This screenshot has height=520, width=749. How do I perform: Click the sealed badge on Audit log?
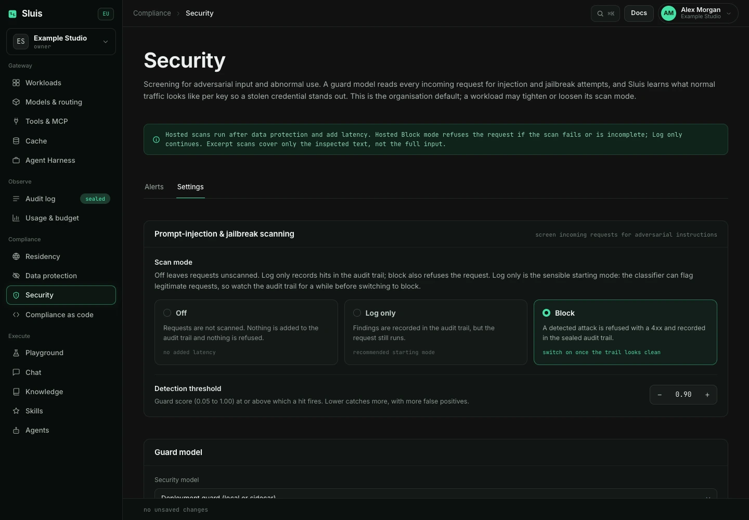click(95, 199)
